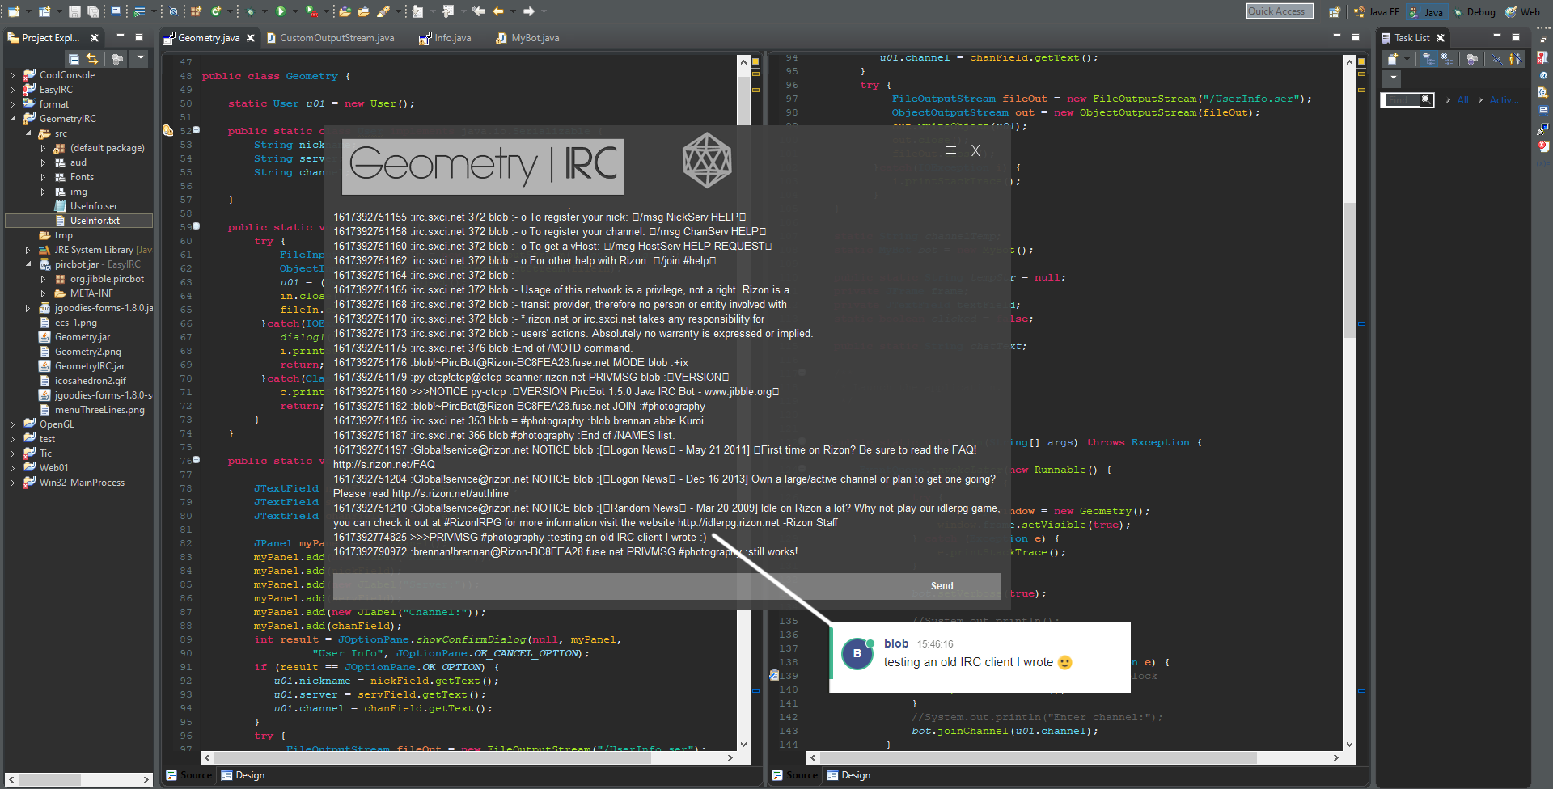Open the Run button dropdown arrow
This screenshot has width=1553, height=789.
pyautogui.click(x=294, y=11)
